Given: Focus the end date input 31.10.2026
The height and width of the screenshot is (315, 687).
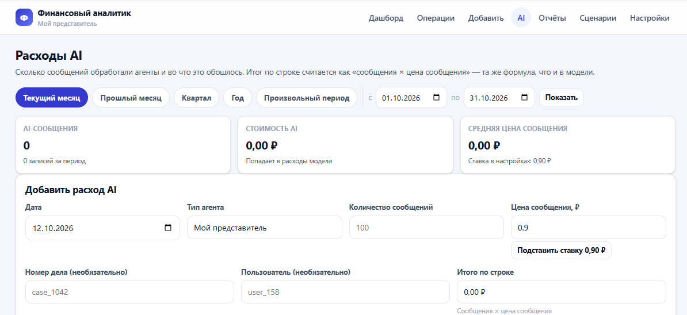Looking at the screenshot, I should pyautogui.click(x=499, y=98).
